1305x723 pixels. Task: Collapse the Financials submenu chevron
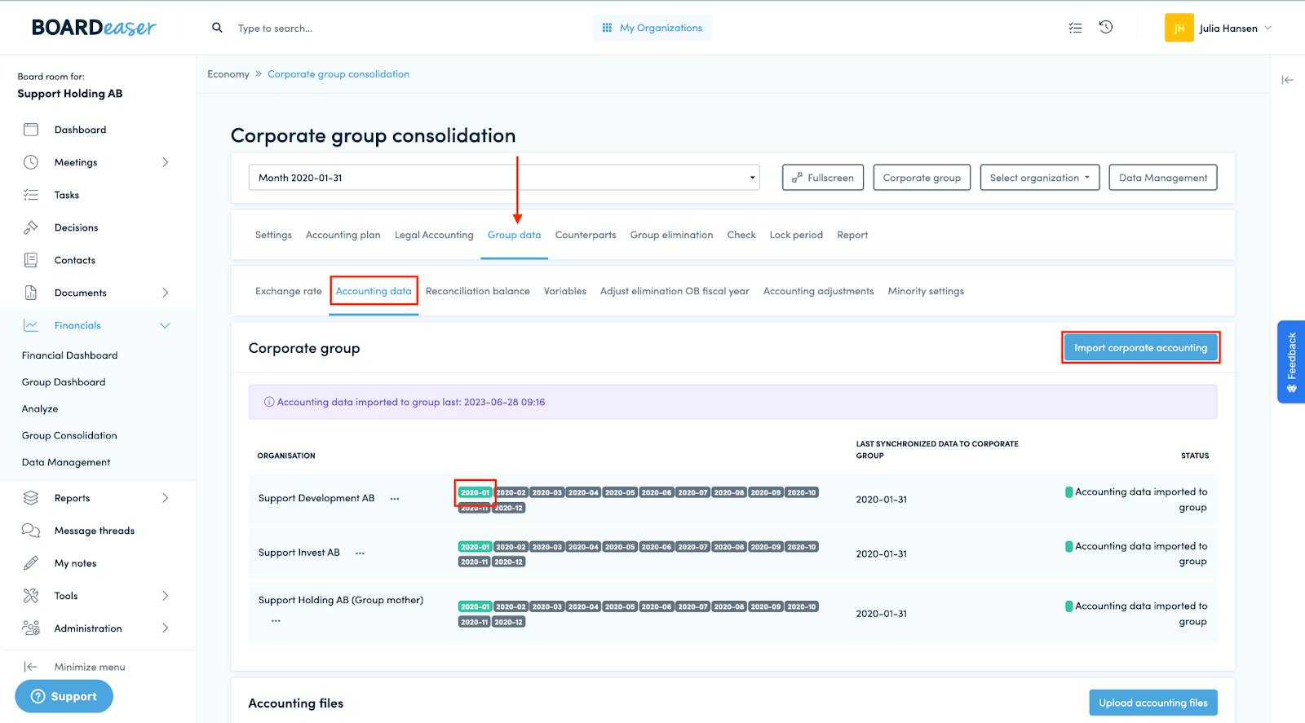point(165,325)
